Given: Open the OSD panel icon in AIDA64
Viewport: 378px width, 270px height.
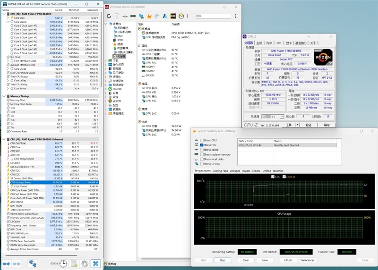Looking at the screenshot, I should tap(173, 16).
